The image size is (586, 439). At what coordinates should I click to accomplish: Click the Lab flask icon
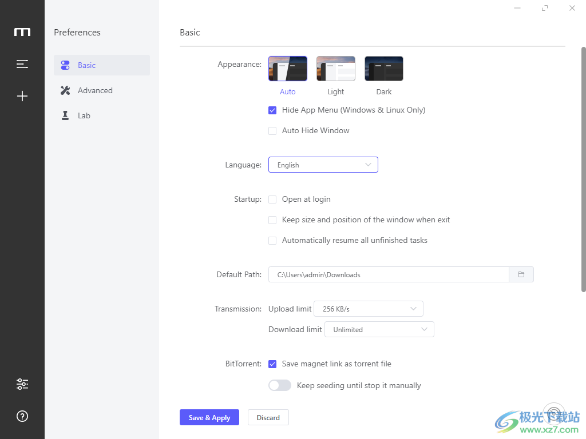[x=65, y=115]
